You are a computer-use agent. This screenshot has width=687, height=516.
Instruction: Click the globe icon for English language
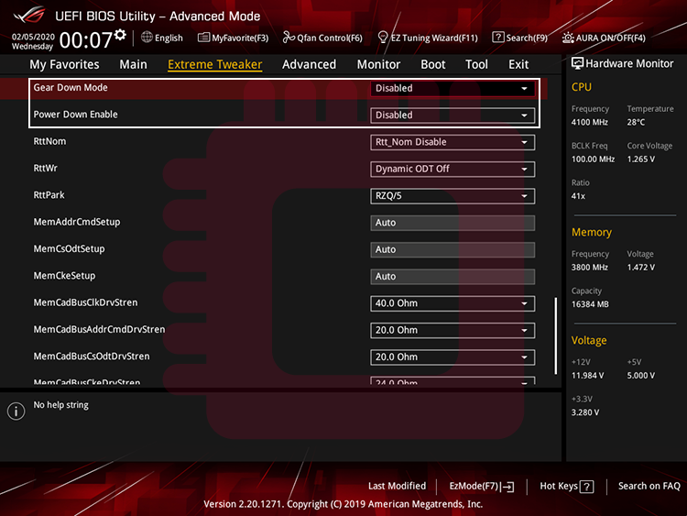pyautogui.click(x=147, y=38)
